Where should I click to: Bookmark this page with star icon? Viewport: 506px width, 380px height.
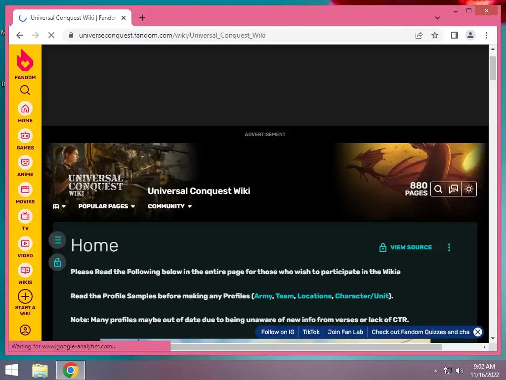(x=435, y=35)
